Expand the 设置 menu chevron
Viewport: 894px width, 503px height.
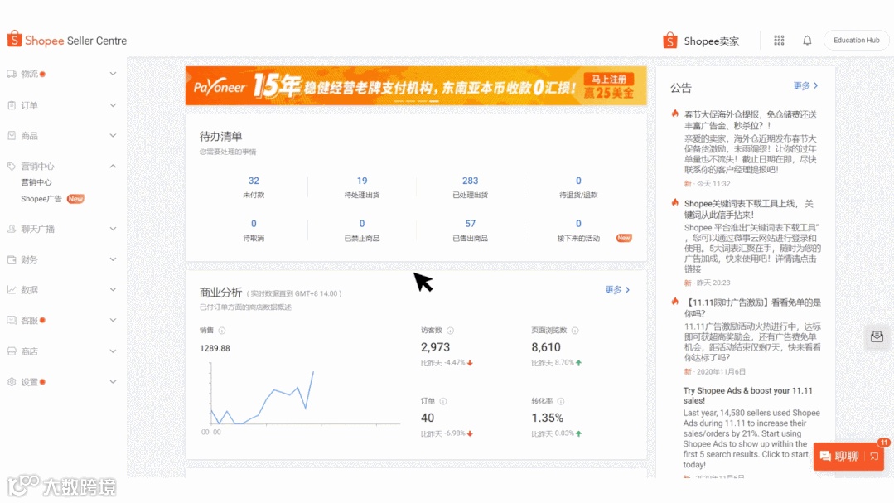(113, 381)
